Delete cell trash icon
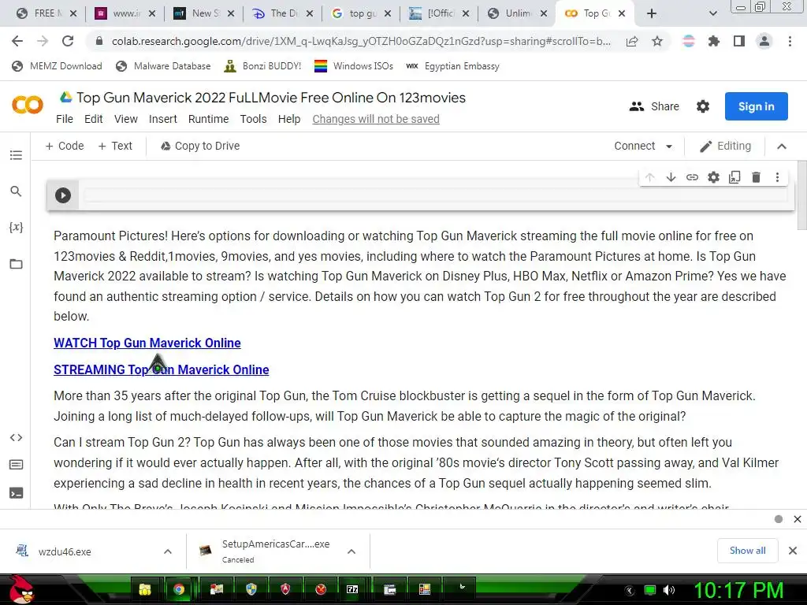Image resolution: width=807 pixels, height=605 pixels. 756,177
